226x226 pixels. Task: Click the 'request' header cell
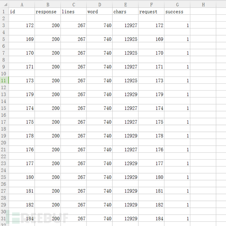coord(151,11)
